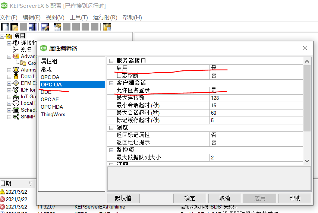Expand the 连接性 tree node

coord(9,43)
